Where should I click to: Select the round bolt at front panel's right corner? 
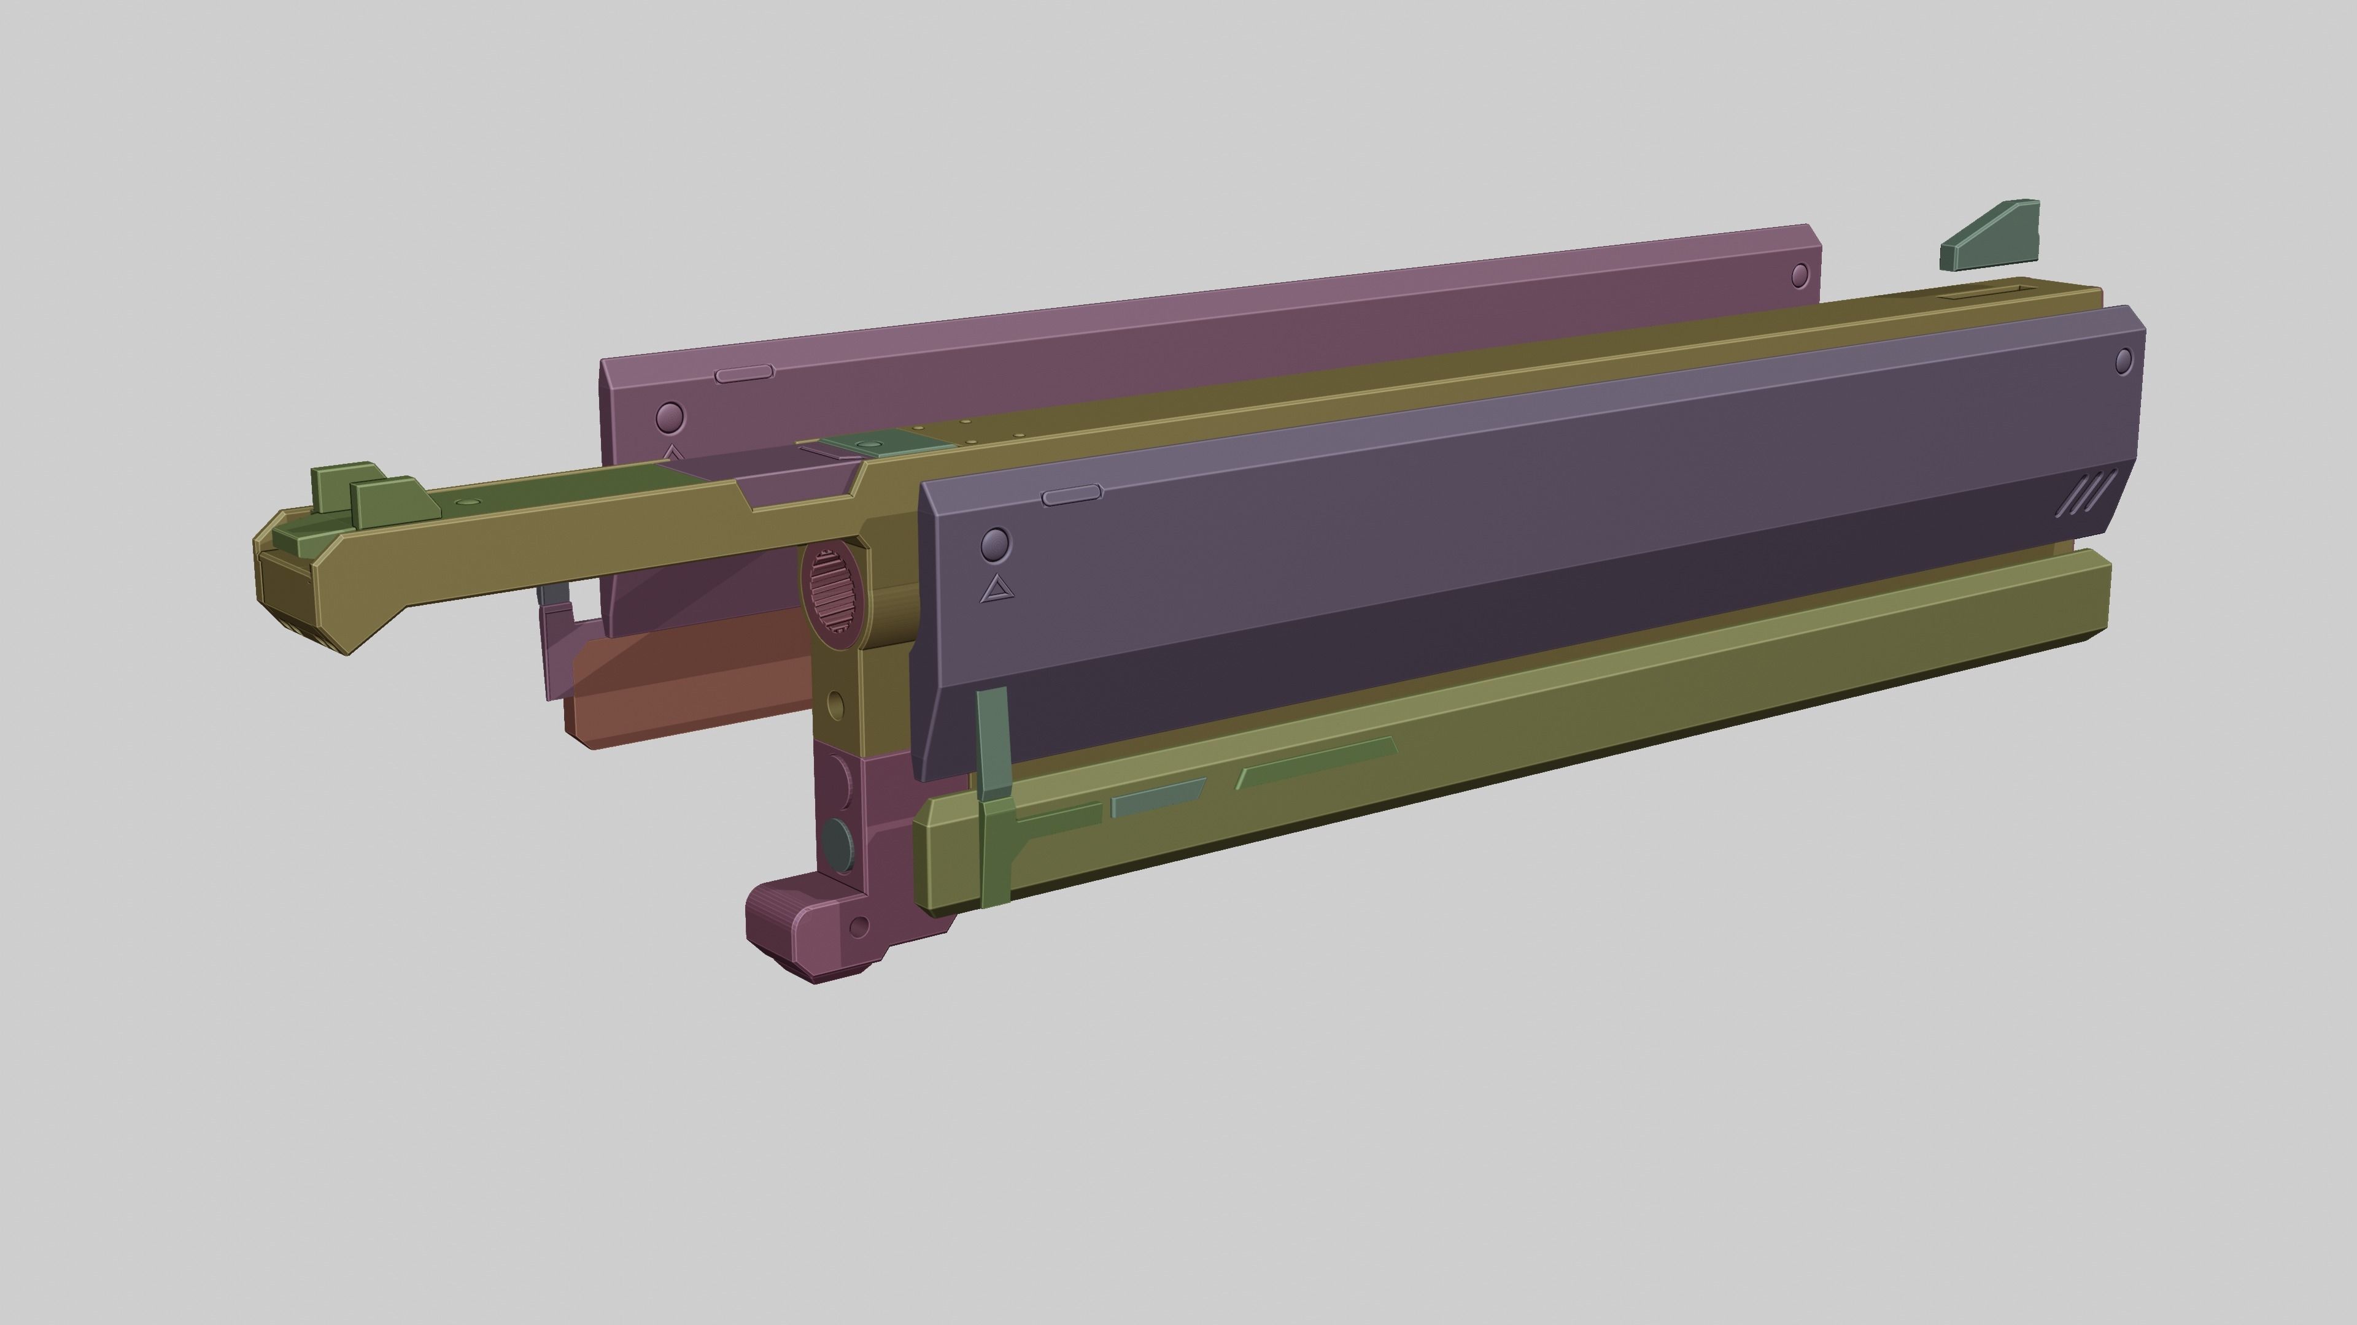point(2124,360)
